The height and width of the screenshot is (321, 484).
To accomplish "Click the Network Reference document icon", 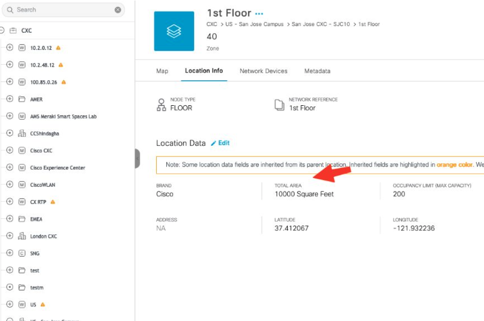I will point(279,104).
